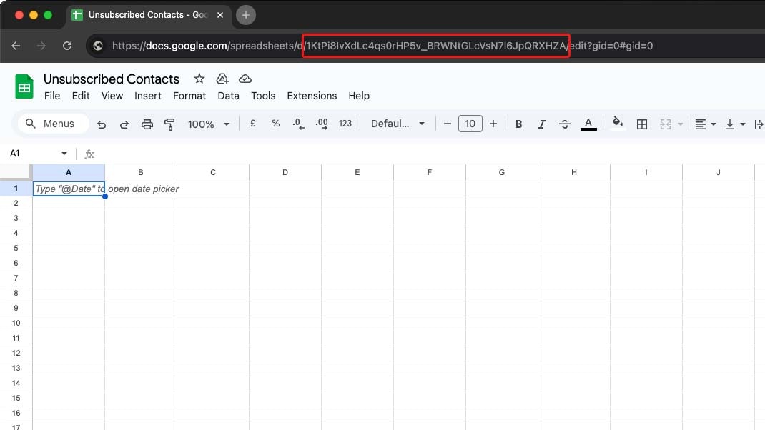Select column B header
765x430 pixels.
141,172
